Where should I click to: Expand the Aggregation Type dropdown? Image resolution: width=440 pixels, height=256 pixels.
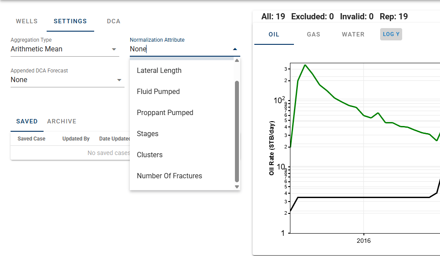[x=114, y=49]
